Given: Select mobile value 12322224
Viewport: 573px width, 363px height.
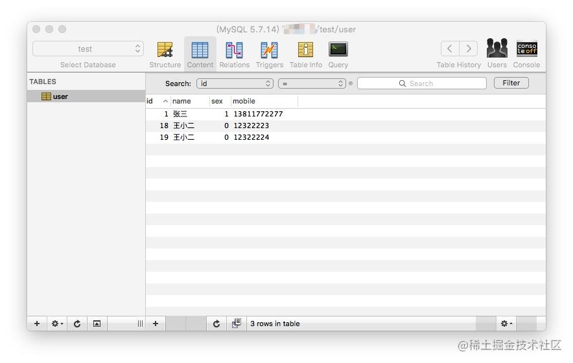Looking at the screenshot, I should click(x=251, y=137).
